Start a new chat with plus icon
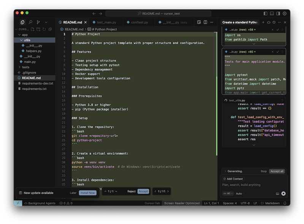This screenshot has height=224, width=304. click(x=263, y=22)
